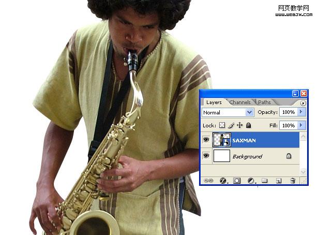Click the Background layer lock icon

coord(289,156)
